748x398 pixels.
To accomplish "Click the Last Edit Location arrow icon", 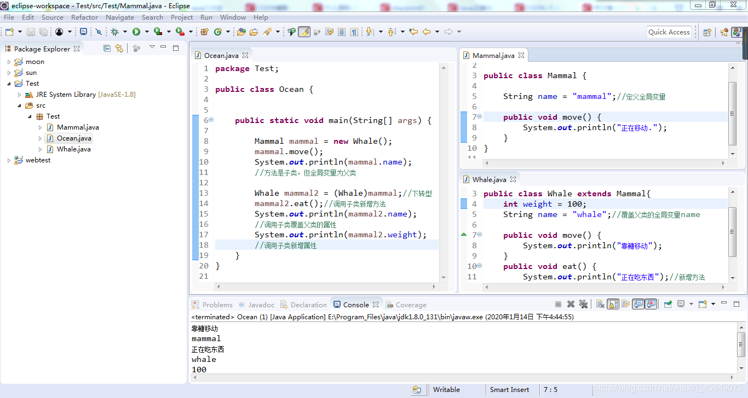I will [413, 32].
